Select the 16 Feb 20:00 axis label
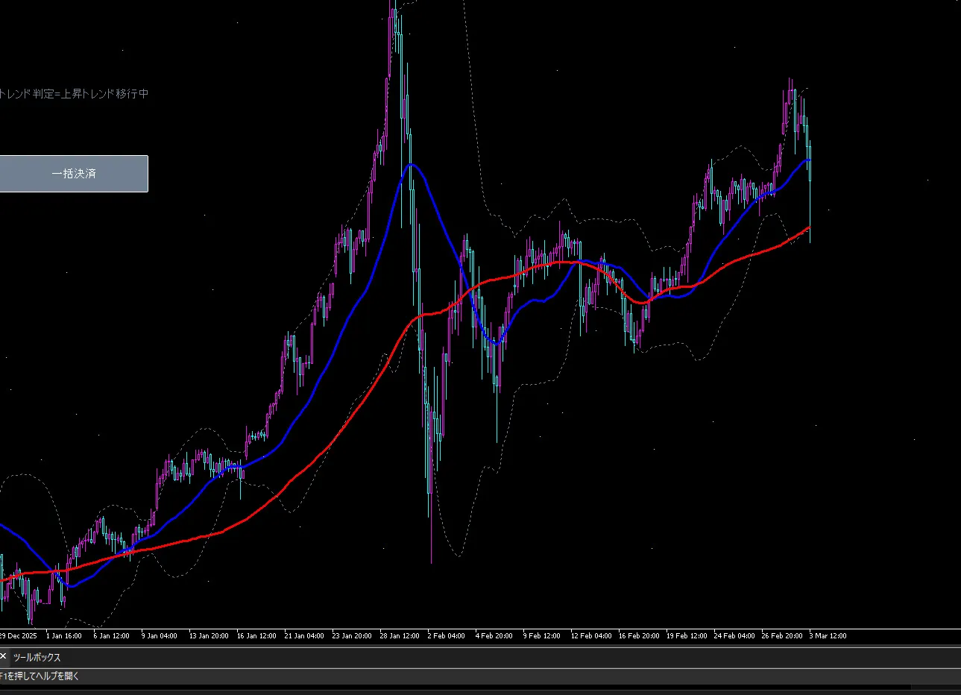 point(639,636)
